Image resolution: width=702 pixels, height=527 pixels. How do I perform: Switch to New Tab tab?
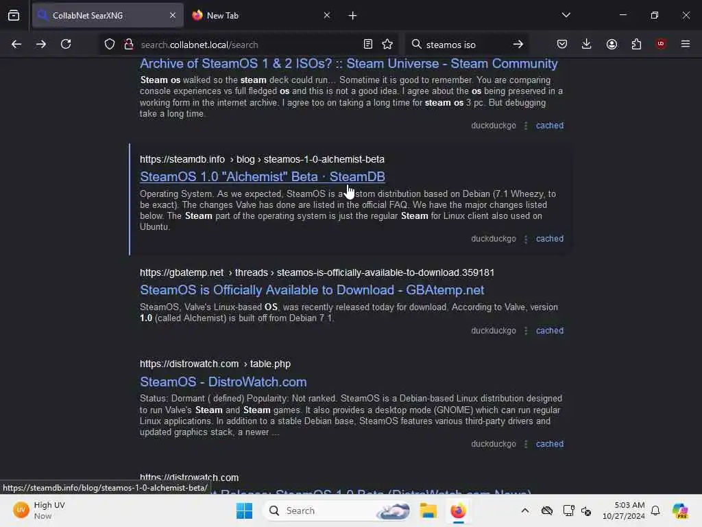pos(261,16)
